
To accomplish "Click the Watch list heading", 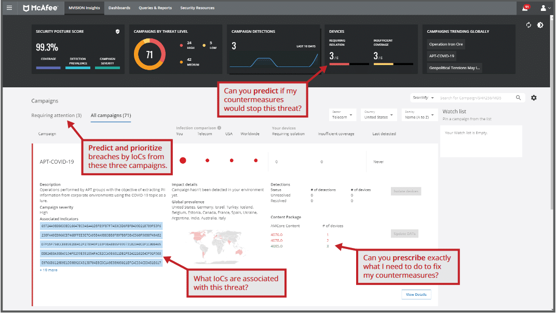I will (x=454, y=112).
